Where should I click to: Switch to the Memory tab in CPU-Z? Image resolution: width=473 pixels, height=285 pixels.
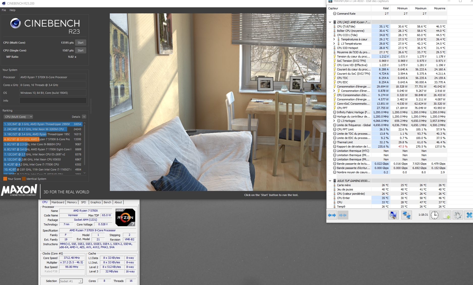click(x=72, y=202)
